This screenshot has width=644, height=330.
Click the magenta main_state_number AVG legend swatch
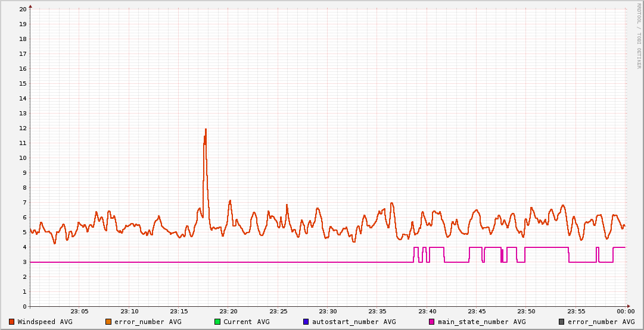point(432,322)
